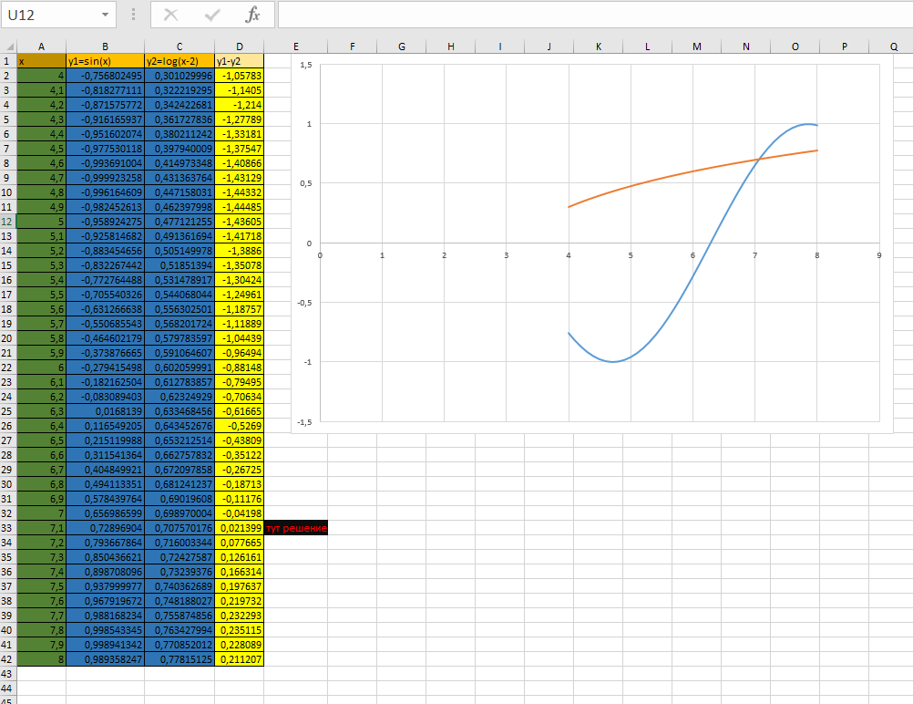The height and width of the screenshot is (704, 913).
Task: Click cell with value 0,989358247
Action: 106,659
